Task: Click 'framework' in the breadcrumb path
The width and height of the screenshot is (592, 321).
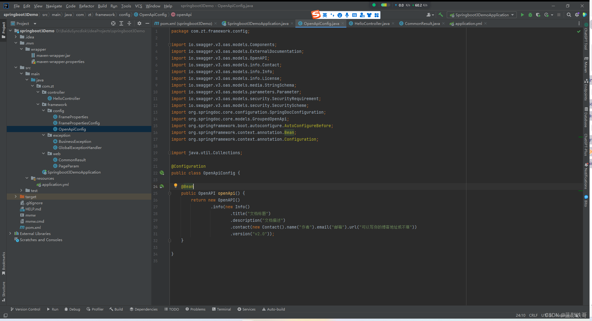Action: click(105, 15)
